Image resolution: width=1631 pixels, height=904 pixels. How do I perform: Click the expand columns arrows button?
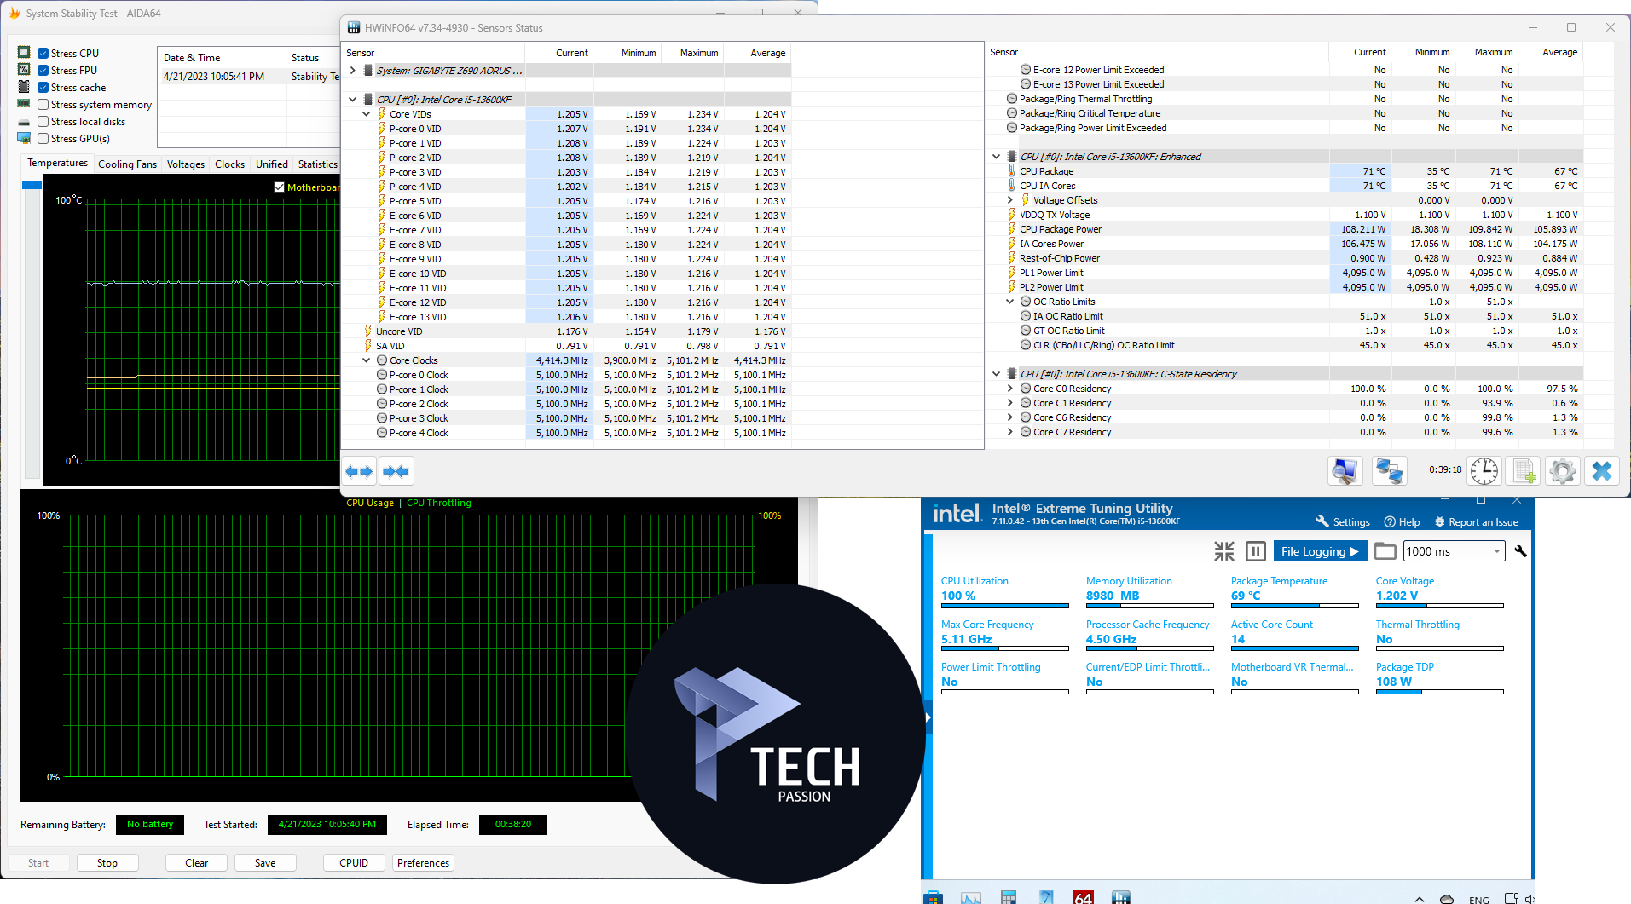tap(359, 471)
